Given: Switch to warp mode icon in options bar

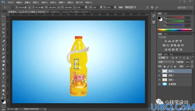Looking at the screenshot, I should (147, 7).
